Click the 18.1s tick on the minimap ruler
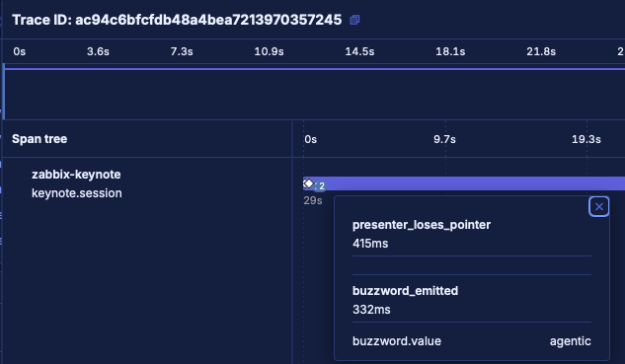Screen dimensions: 625x364 pos(450,51)
